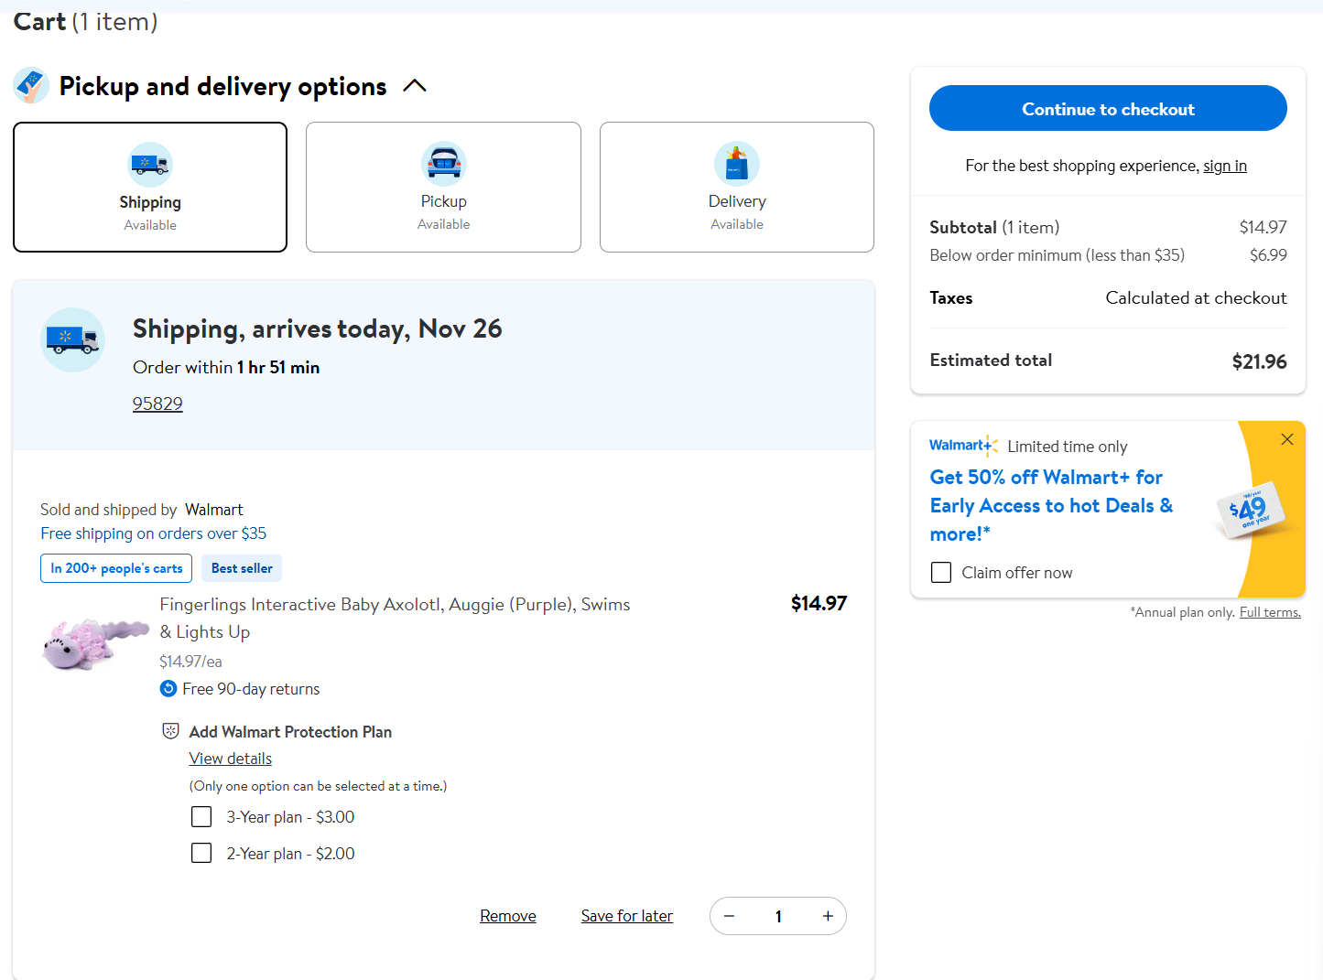Check the 3-Year plan - $3.00 box
This screenshot has width=1323, height=980.
[x=201, y=816]
